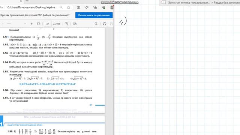The image size is (240, 135).
Task: Search inside the PDF document
Action: point(96,24)
